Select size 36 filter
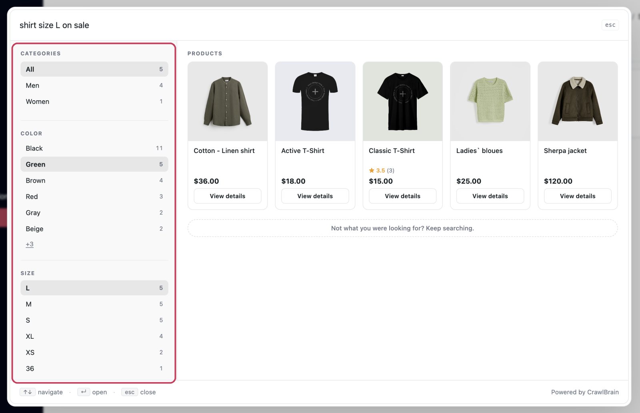The width and height of the screenshot is (640, 413). 94,369
